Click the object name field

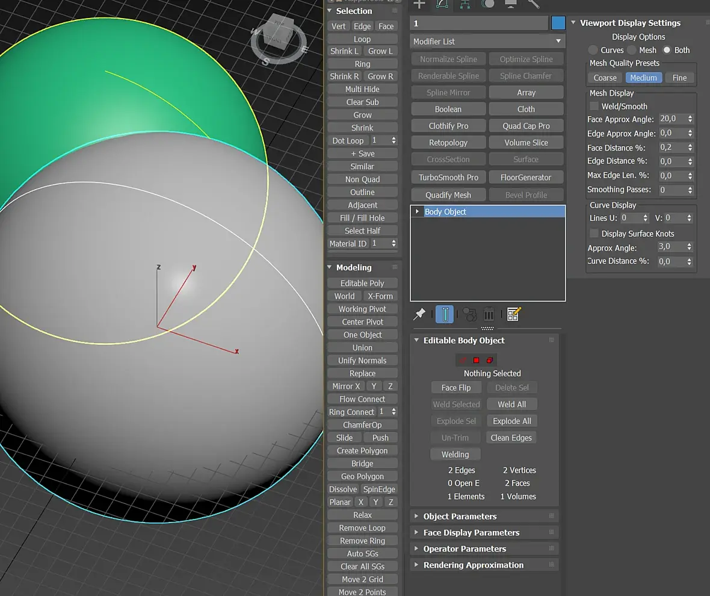[479, 23]
